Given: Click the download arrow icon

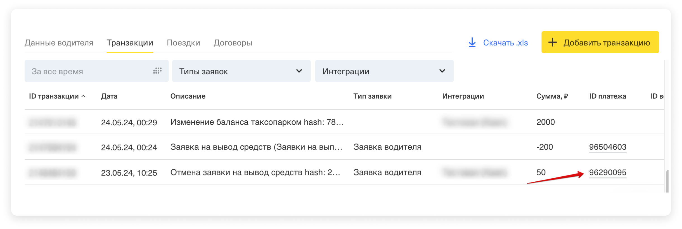Looking at the screenshot, I should [472, 43].
